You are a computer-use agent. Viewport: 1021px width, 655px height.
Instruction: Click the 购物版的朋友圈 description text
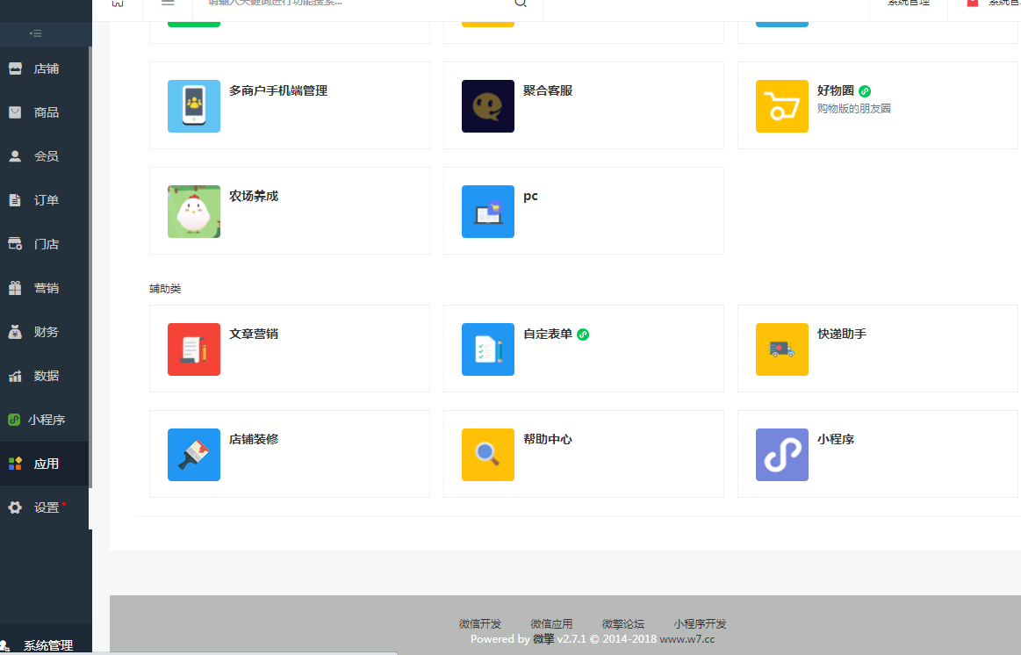[x=853, y=109]
